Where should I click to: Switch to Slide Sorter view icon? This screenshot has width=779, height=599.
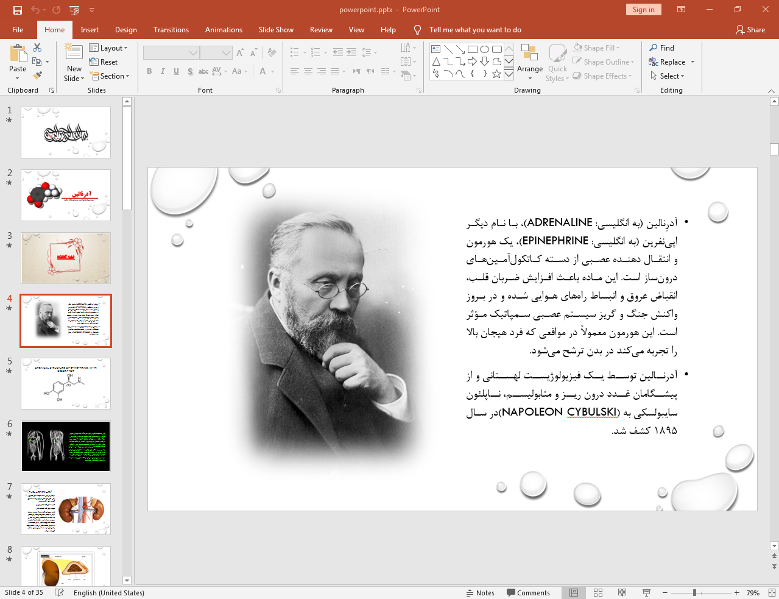pos(598,592)
